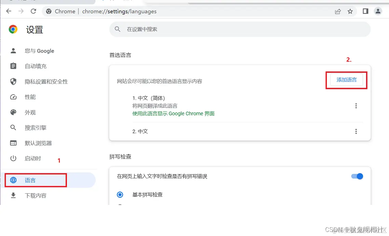Open the 语言 settings section
The width and height of the screenshot is (389, 236).
[x=49, y=180]
